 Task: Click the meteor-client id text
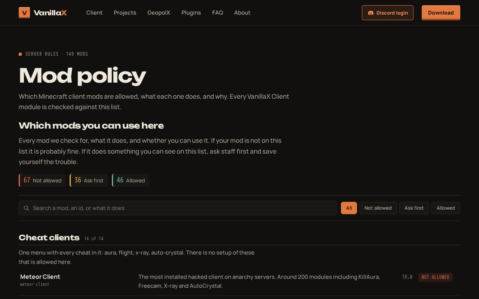(35, 284)
